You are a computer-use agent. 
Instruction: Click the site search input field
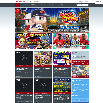point(82,5)
